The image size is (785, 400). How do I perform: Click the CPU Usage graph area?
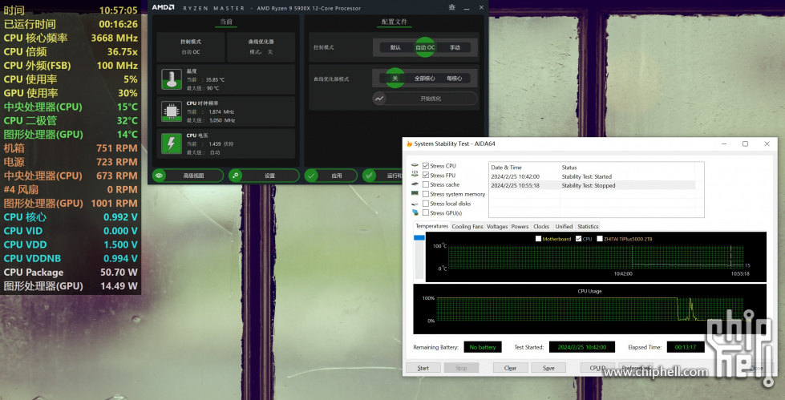(x=589, y=309)
